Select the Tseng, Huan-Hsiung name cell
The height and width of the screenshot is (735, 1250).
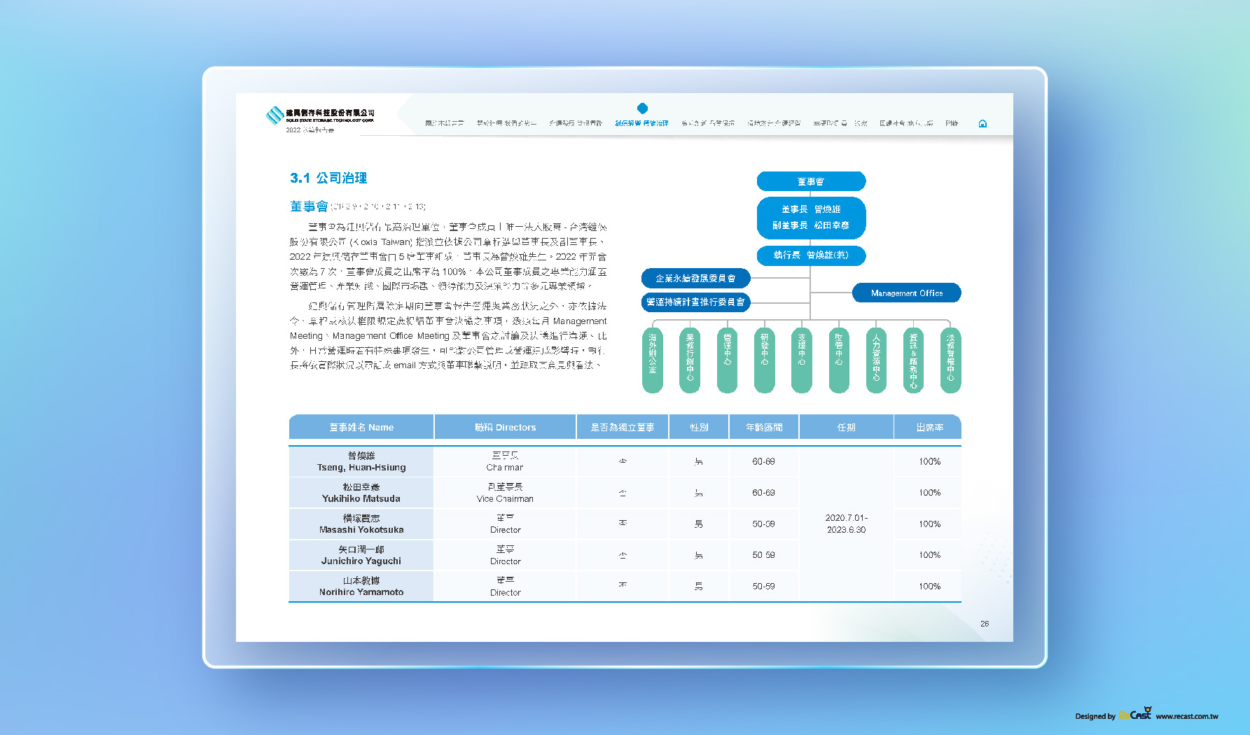361,461
